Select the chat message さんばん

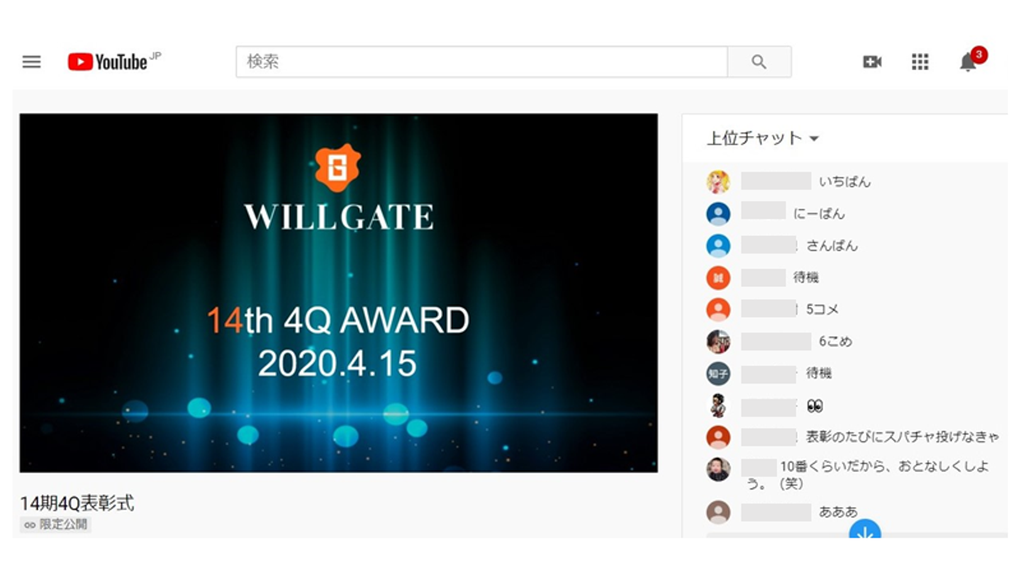point(832,246)
